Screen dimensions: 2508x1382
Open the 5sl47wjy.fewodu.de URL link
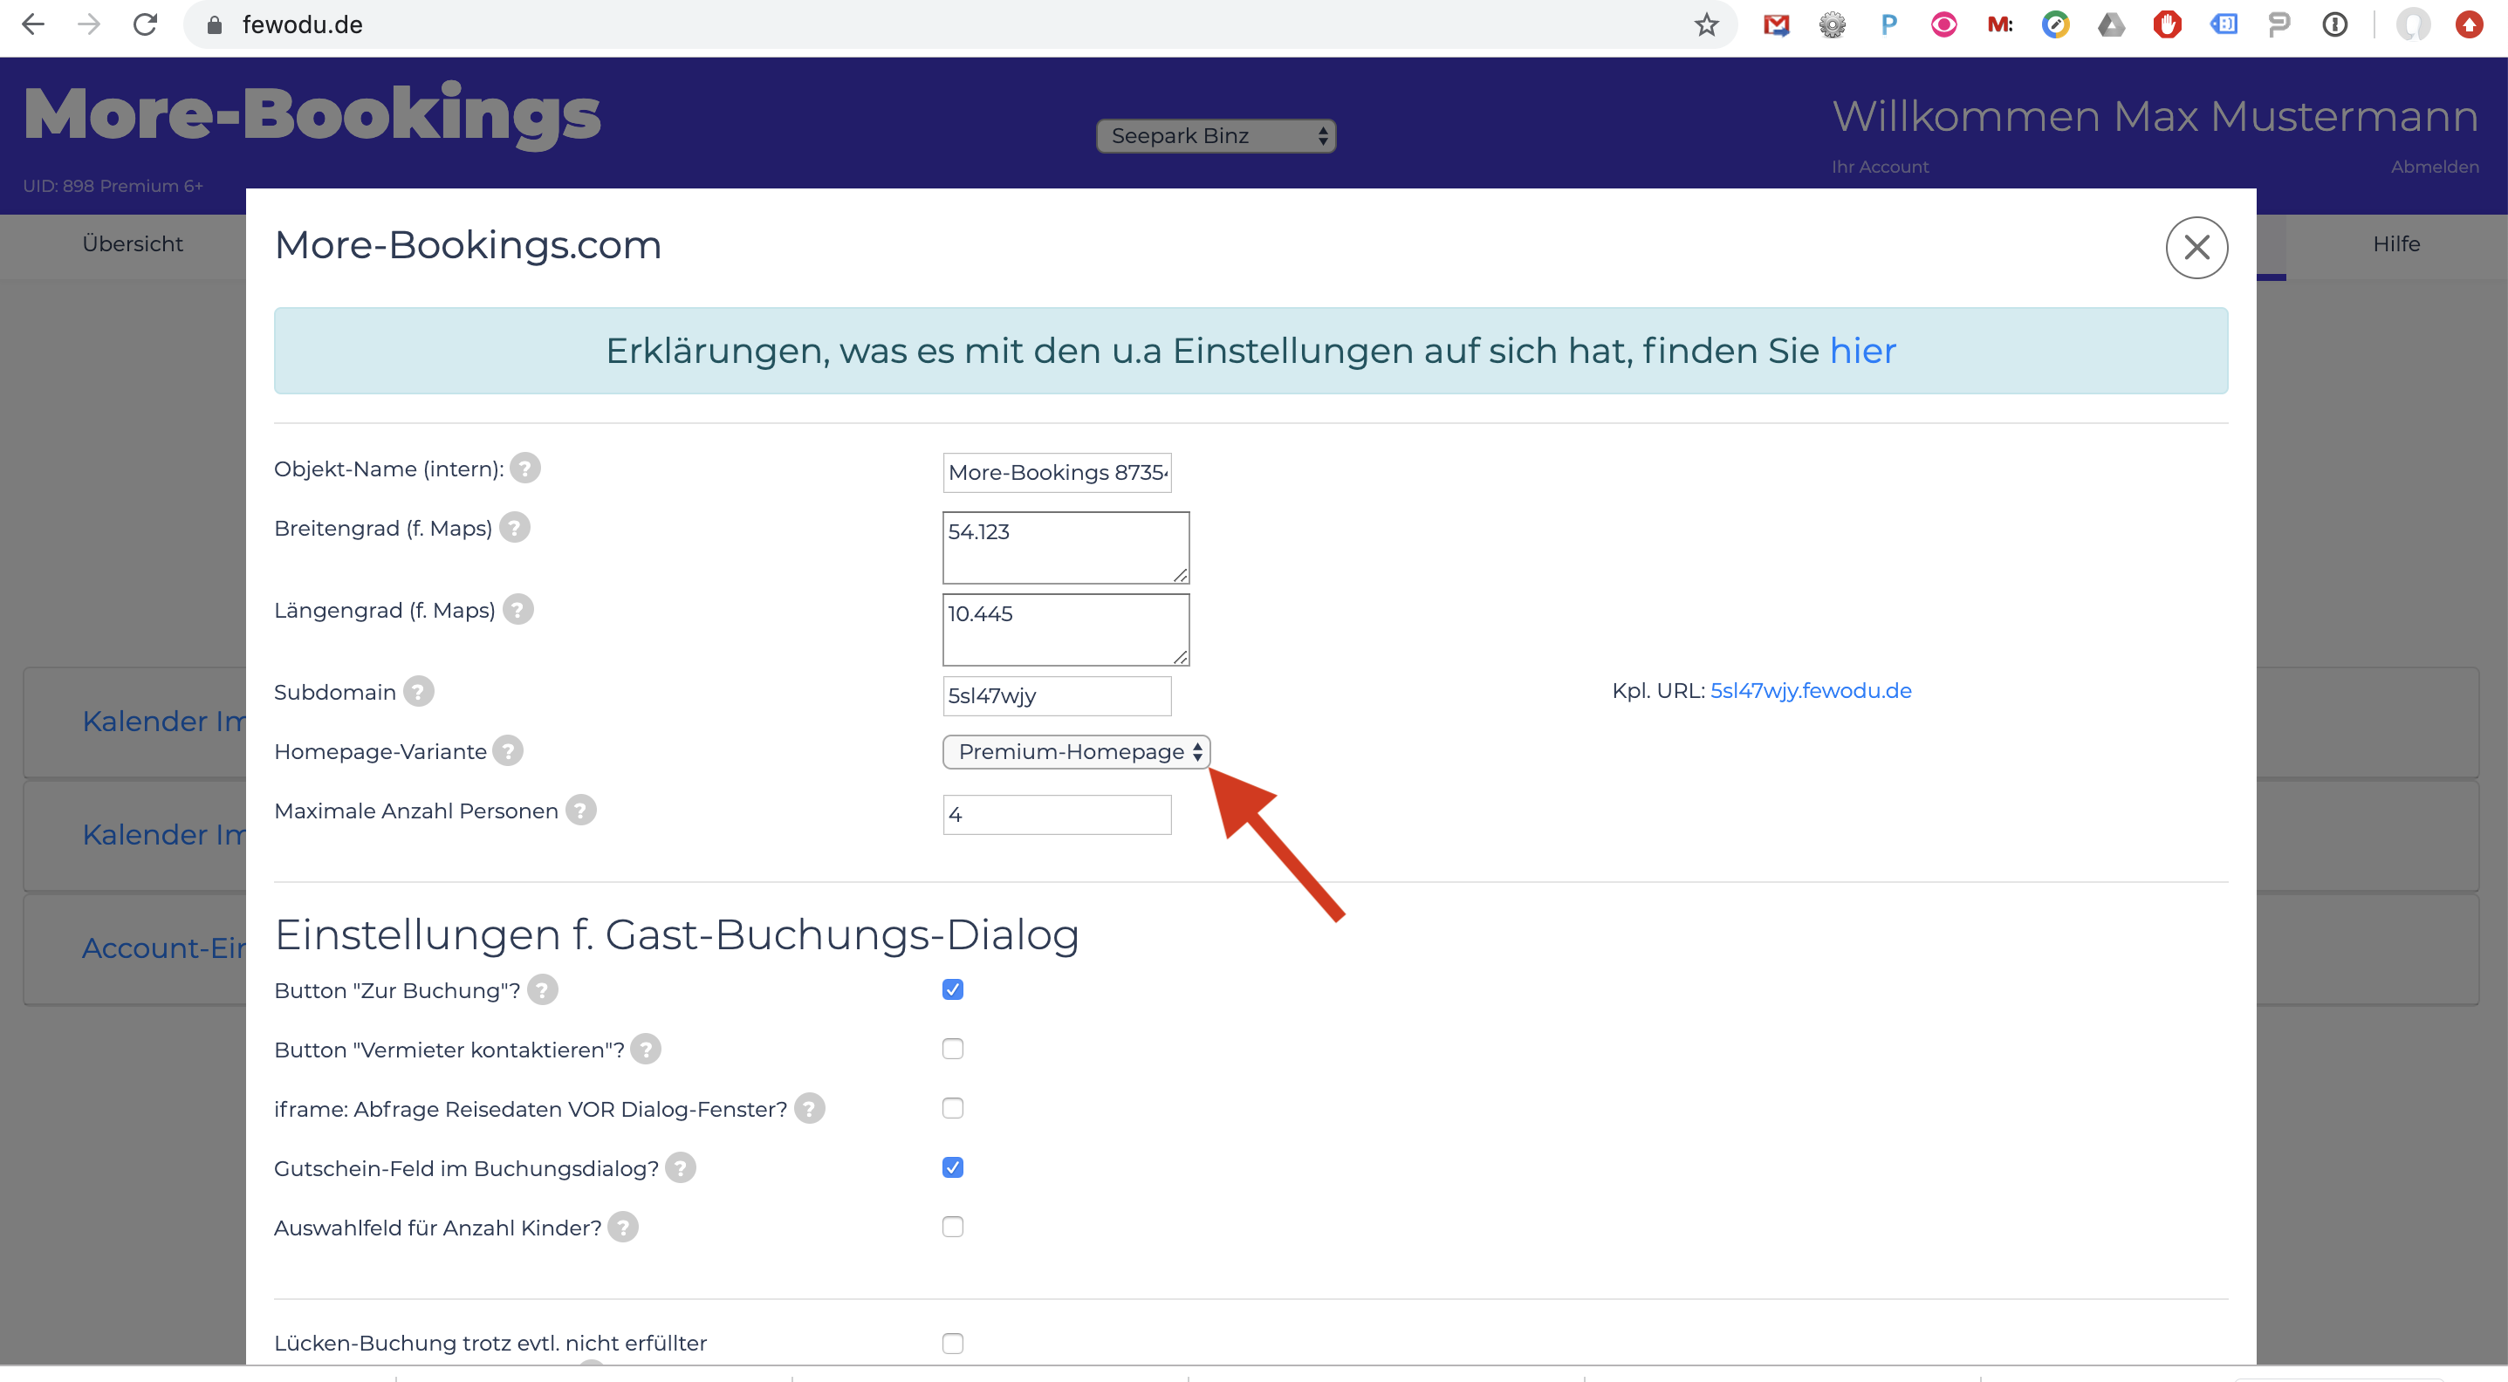[x=1810, y=690]
